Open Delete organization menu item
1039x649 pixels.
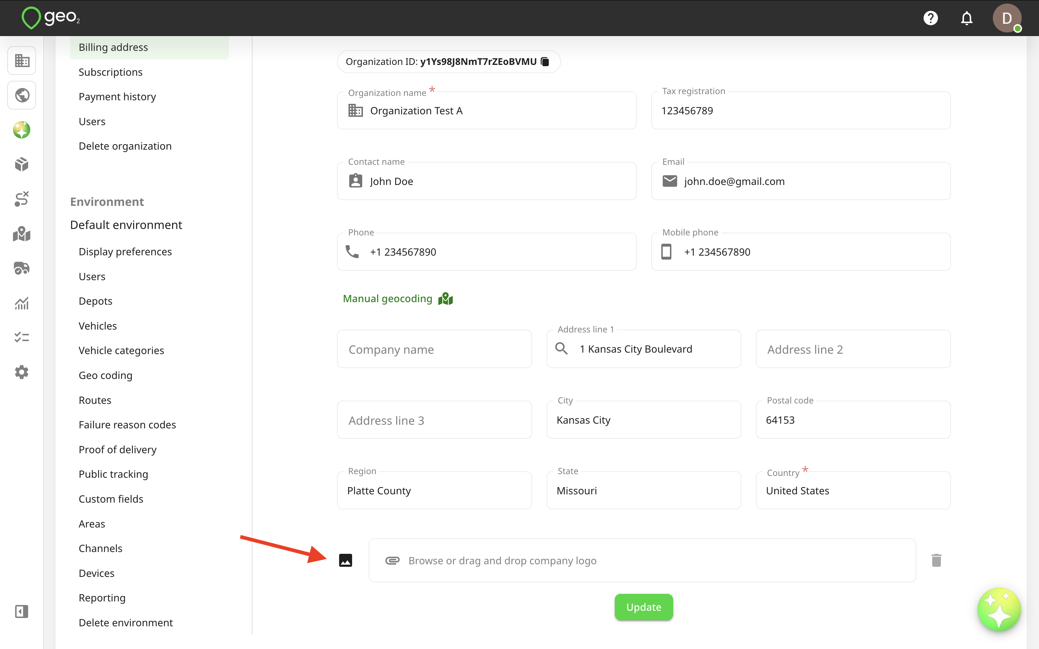click(x=125, y=146)
